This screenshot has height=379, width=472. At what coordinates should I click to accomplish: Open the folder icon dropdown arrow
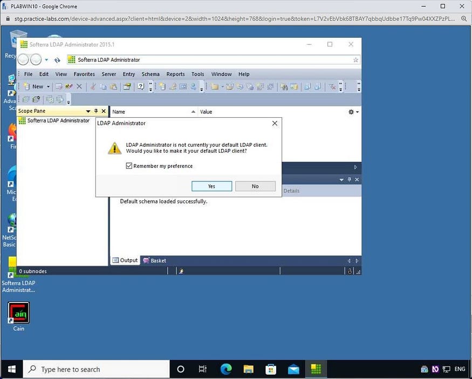[x=222, y=87]
